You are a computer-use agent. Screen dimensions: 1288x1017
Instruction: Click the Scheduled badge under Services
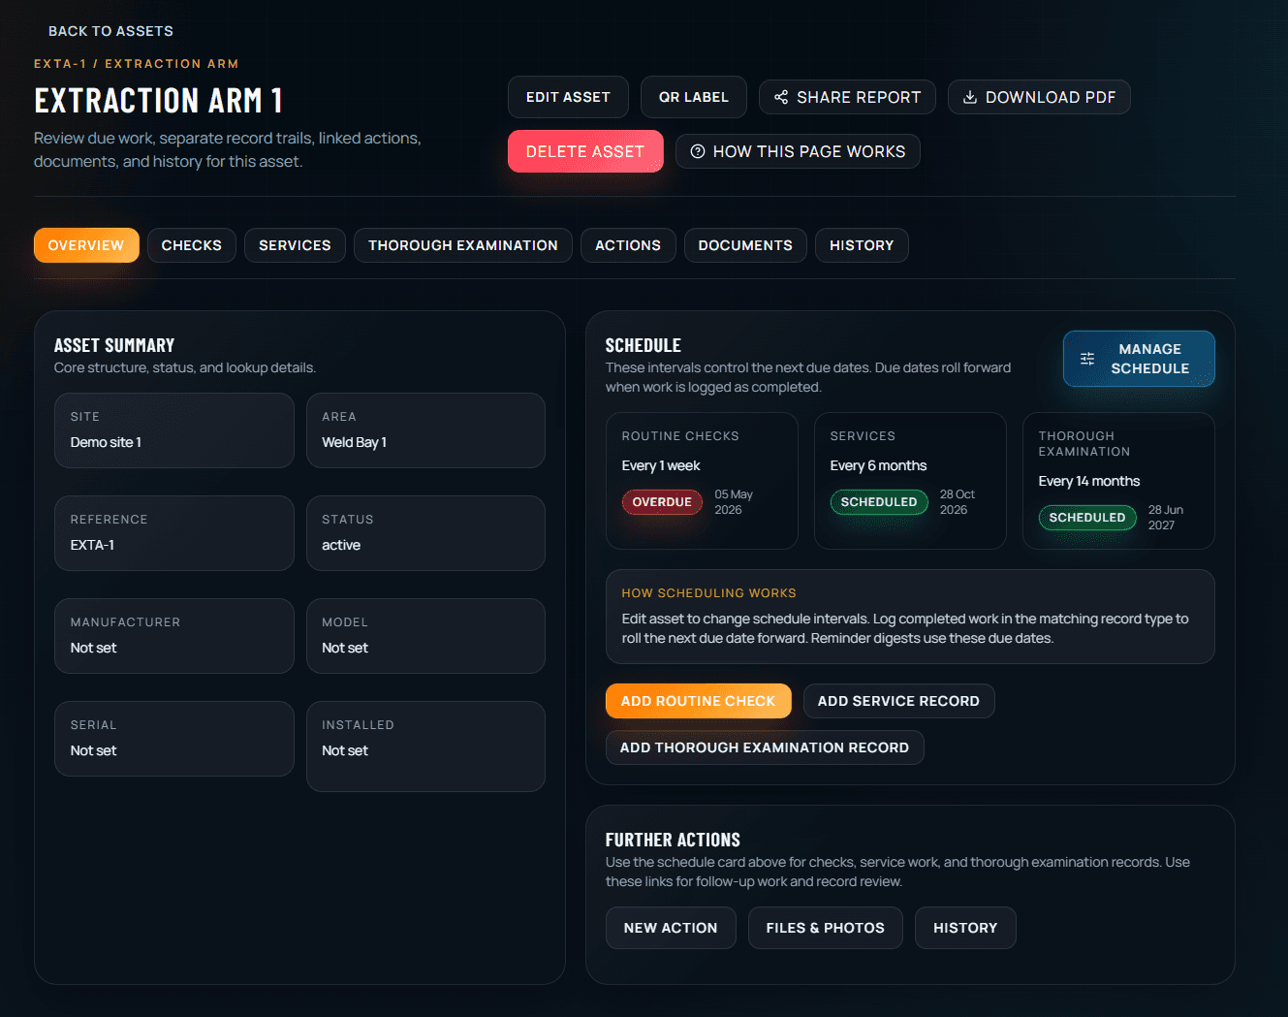(x=879, y=502)
